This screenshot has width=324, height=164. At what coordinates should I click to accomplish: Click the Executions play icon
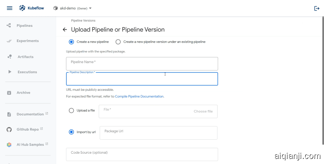(10, 72)
